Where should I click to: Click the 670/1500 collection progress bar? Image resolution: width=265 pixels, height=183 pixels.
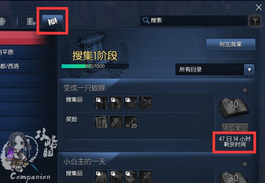click(x=95, y=66)
